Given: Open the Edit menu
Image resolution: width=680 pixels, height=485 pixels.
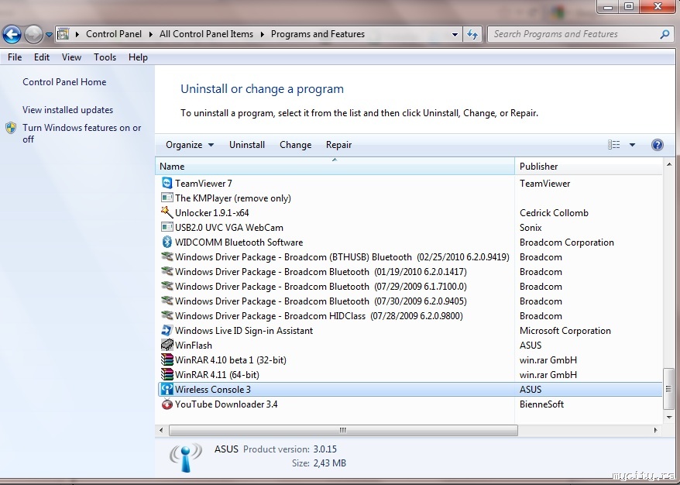Looking at the screenshot, I should point(42,57).
